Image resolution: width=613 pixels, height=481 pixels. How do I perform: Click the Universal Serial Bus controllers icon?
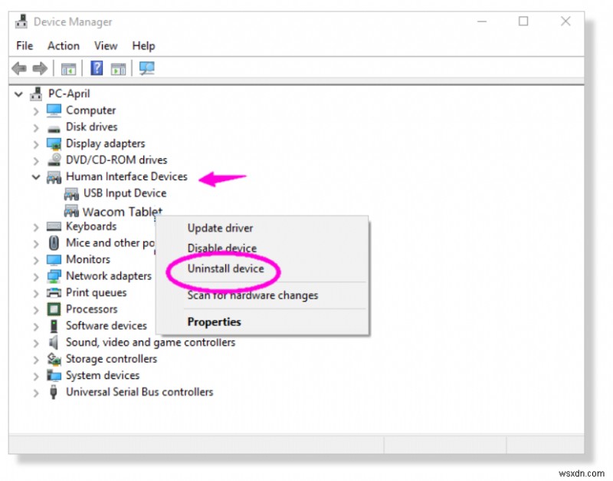pyautogui.click(x=53, y=392)
